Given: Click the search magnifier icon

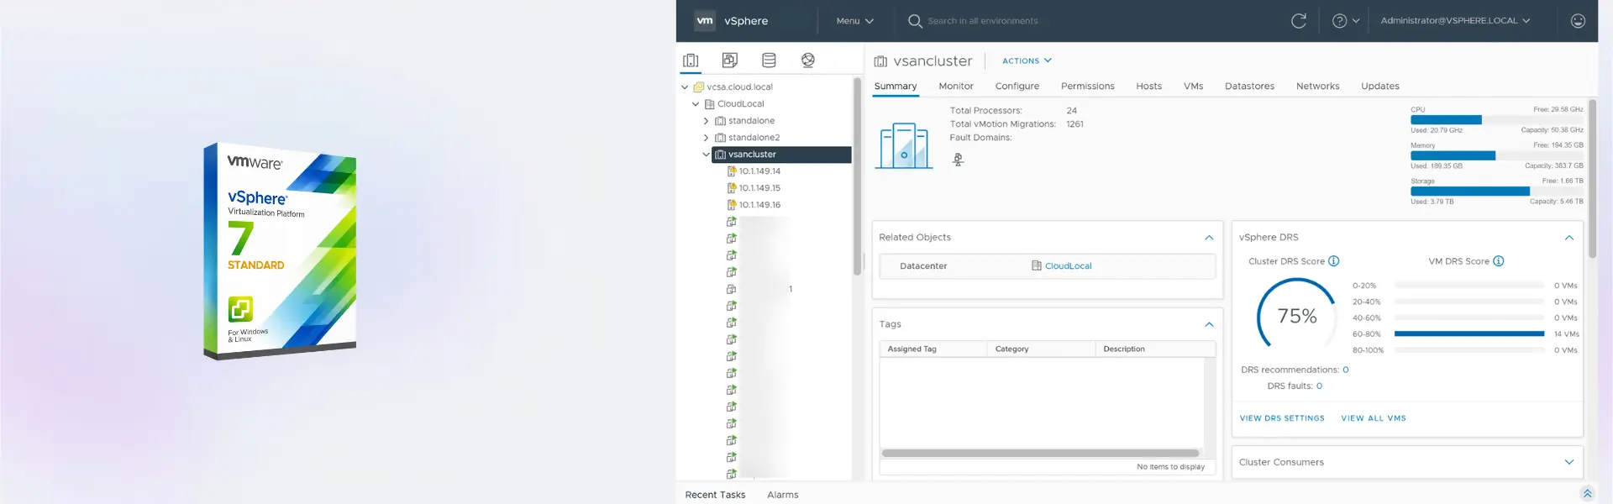Looking at the screenshot, I should coord(915,21).
